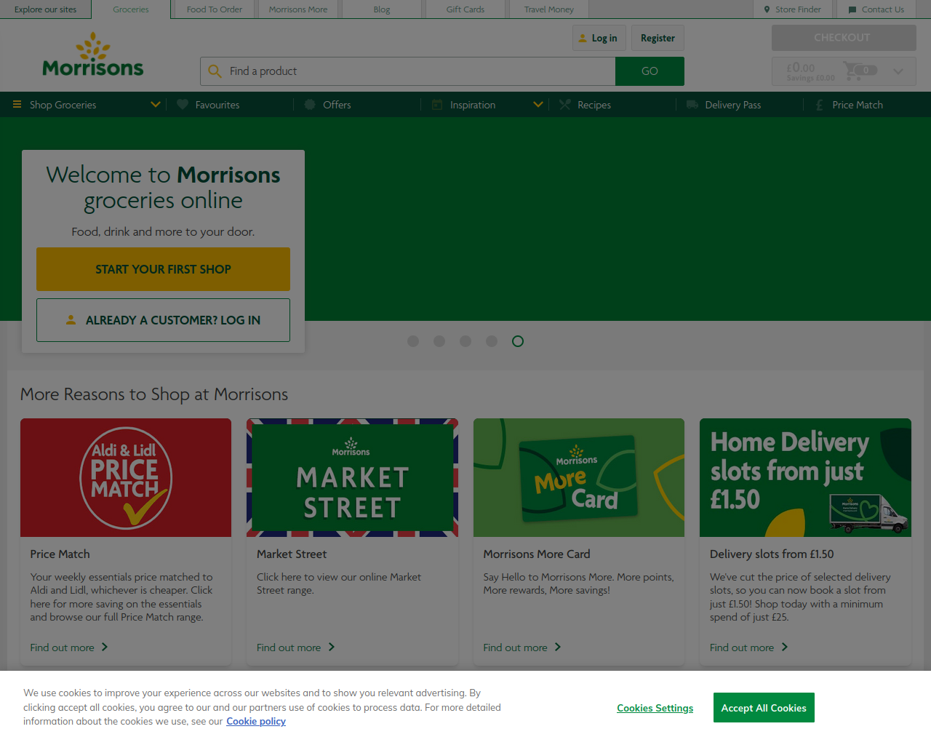Open the Recipes menu item

pos(594,105)
